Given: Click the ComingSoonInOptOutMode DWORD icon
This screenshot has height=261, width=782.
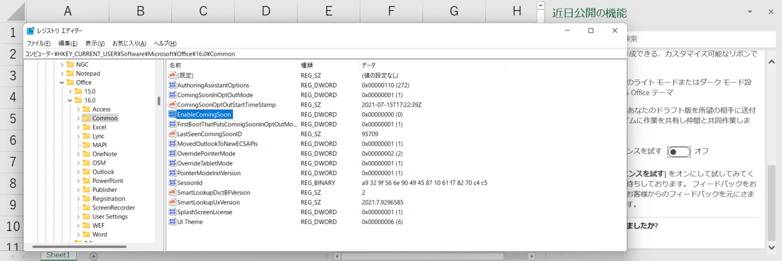Looking at the screenshot, I should point(173,95).
